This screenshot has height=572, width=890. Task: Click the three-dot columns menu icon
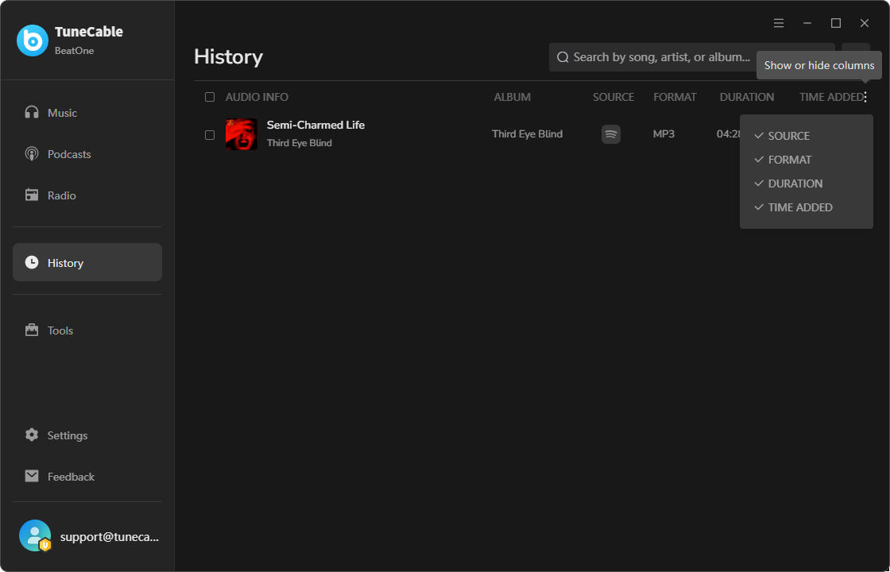click(x=865, y=97)
